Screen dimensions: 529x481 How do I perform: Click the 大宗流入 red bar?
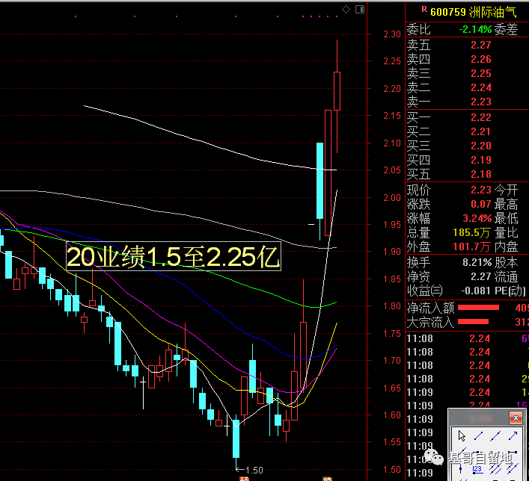(473, 322)
